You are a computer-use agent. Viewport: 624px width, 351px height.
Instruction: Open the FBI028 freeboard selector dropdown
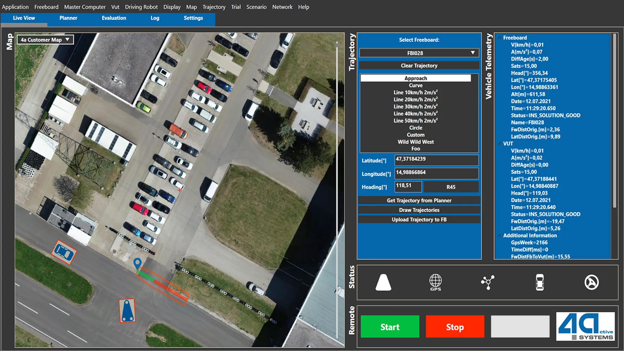tap(419, 53)
